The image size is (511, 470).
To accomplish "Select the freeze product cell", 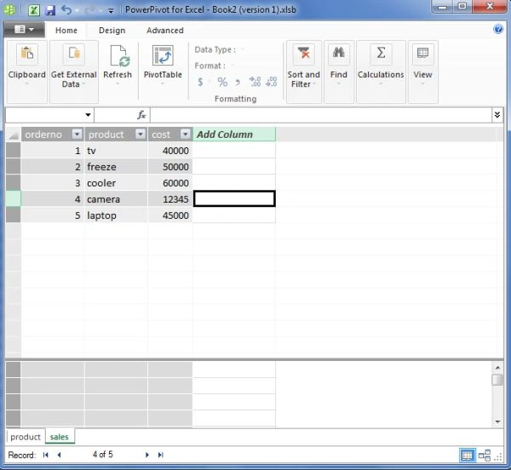I will pos(116,167).
